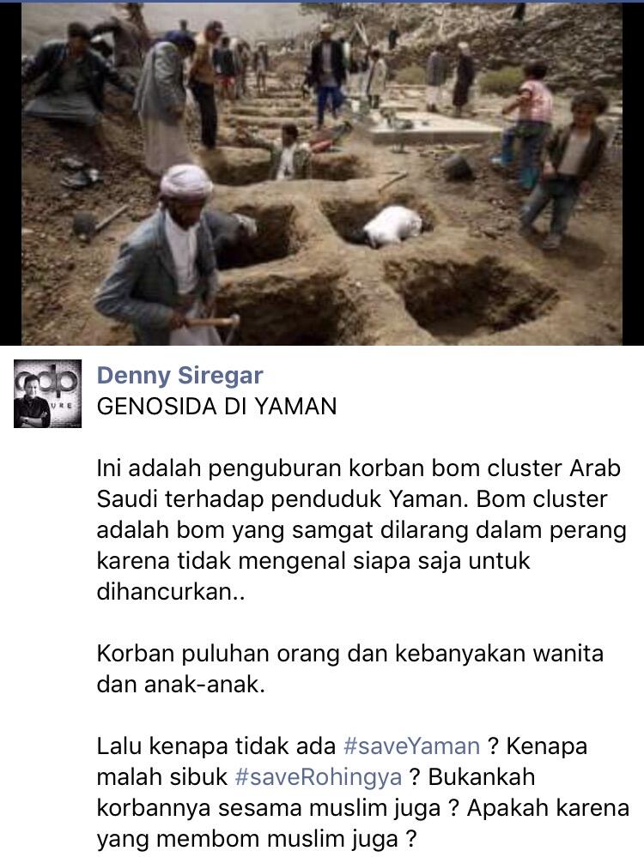Click the word 'dihancurkan..'
Viewport: 644px width, 857px height.
coord(171,592)
